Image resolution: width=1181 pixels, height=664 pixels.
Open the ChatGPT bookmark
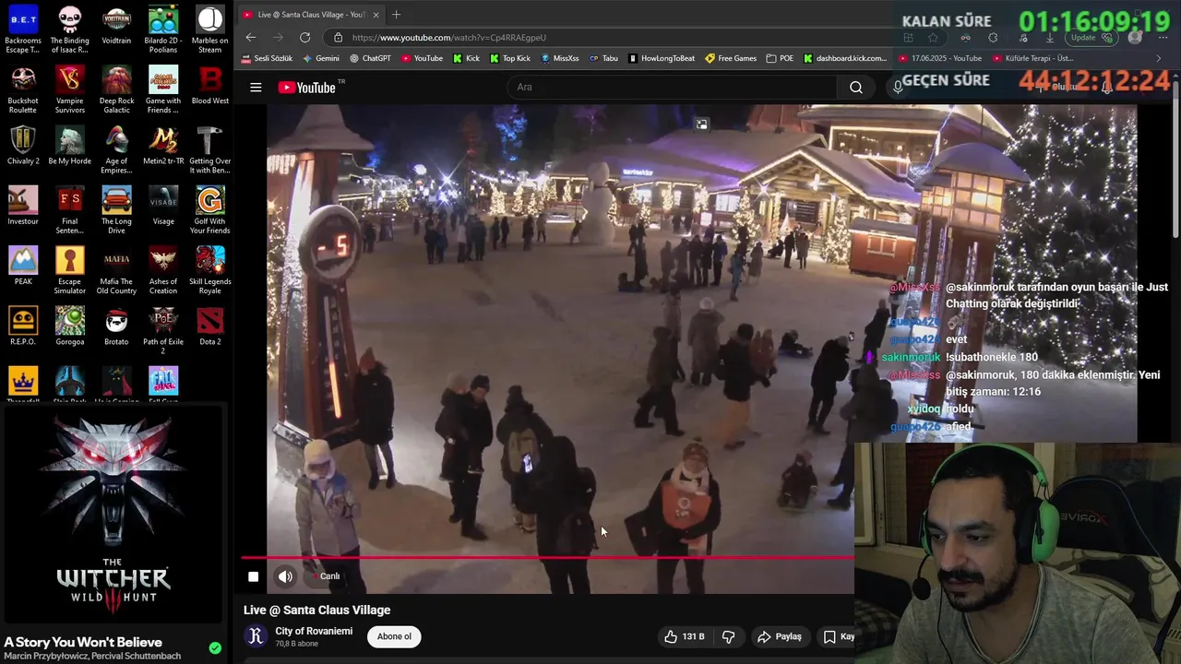coord(370,58)
